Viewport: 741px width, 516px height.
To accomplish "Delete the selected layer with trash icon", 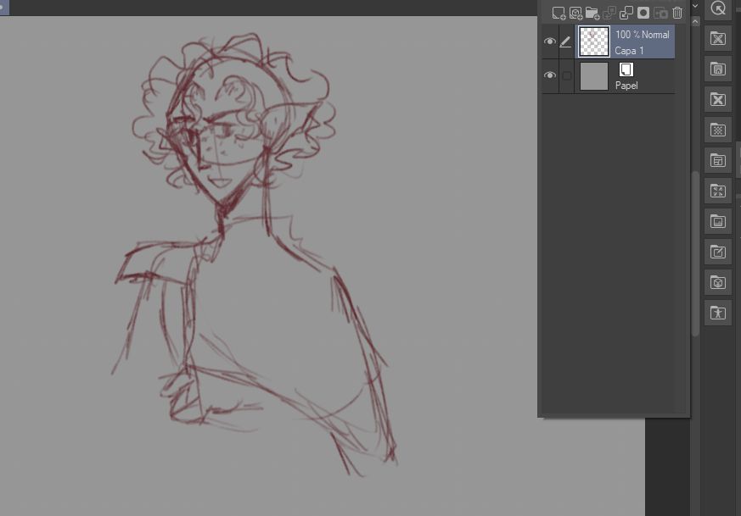I will point(677,14).
